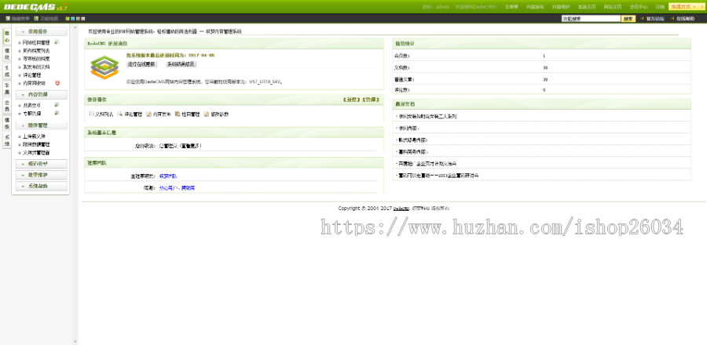Viewport: 707px width, 345px height.
Task: Click the 功能搜索 search input field
Action: 591,19
